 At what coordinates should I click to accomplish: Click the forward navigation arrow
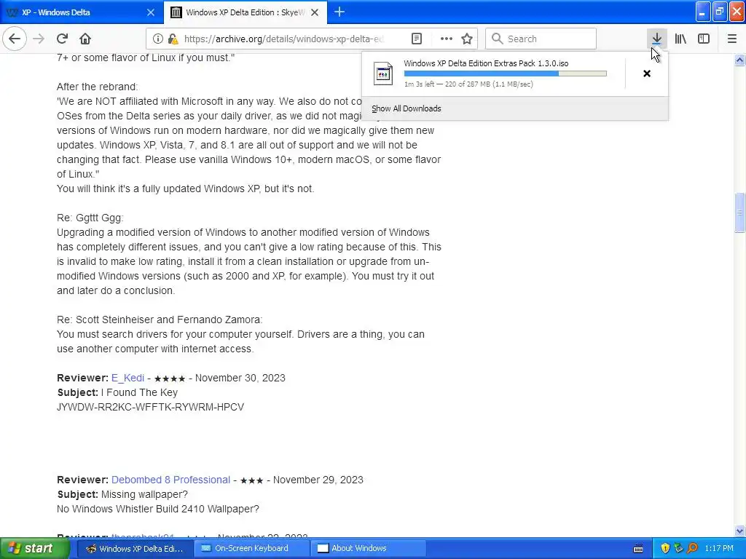tap(39, 39)
